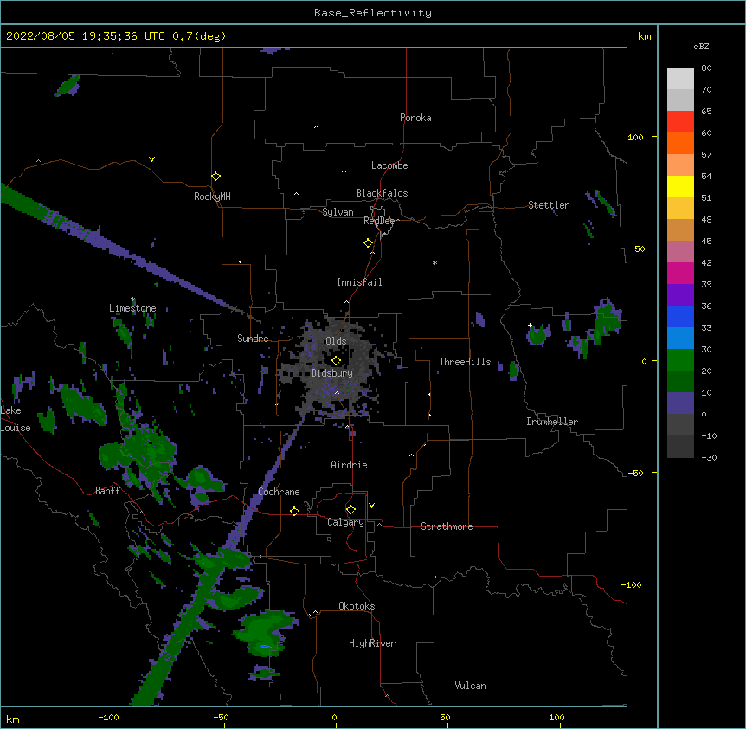Select the magenta 39–42 dBZ legend swatch
746x729 pixels.
tap(680, 273)
